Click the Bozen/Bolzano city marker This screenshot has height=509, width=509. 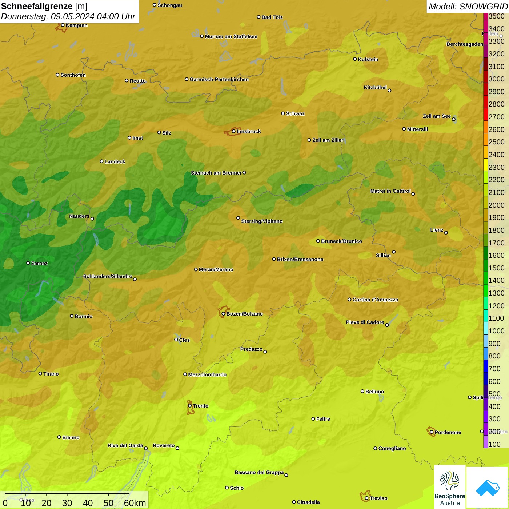pos(223,314)
